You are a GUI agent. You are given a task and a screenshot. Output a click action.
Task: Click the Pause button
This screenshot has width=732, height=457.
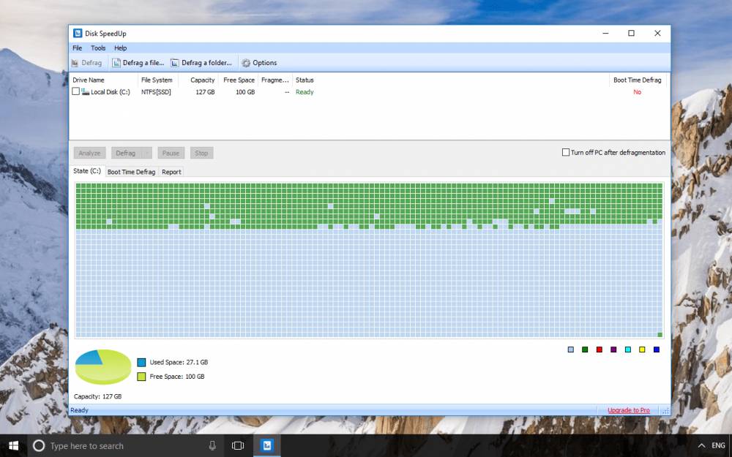point(171,153)
